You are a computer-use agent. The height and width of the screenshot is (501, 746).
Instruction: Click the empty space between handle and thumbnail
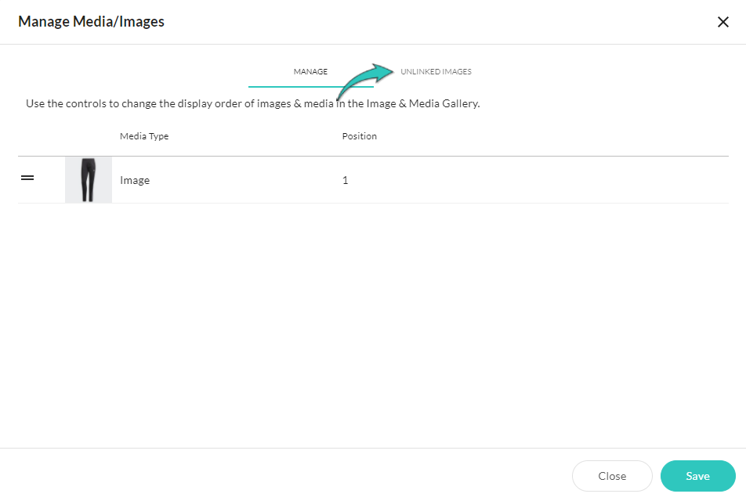point(49,180)
